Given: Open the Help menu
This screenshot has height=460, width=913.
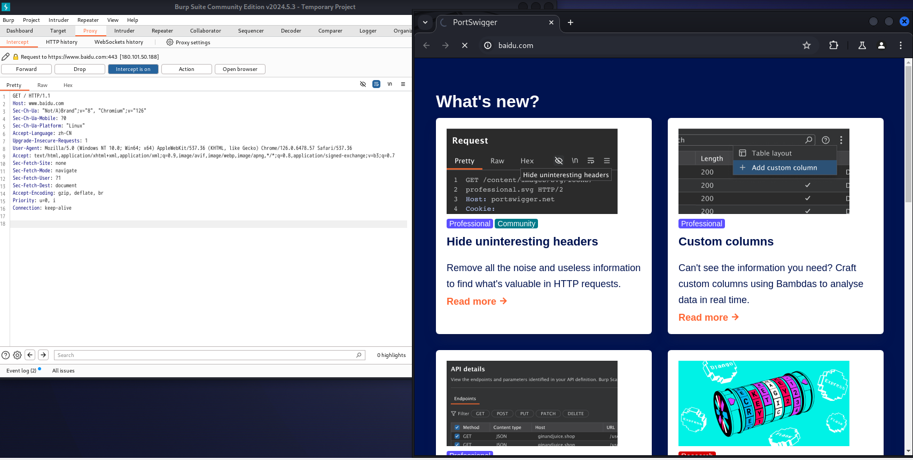Looking at the screenshot, I should click(132, 20).
